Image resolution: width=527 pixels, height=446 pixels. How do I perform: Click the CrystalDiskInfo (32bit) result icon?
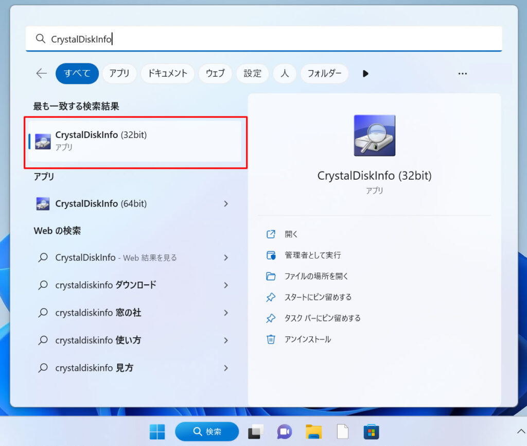(x=43, y=141)
